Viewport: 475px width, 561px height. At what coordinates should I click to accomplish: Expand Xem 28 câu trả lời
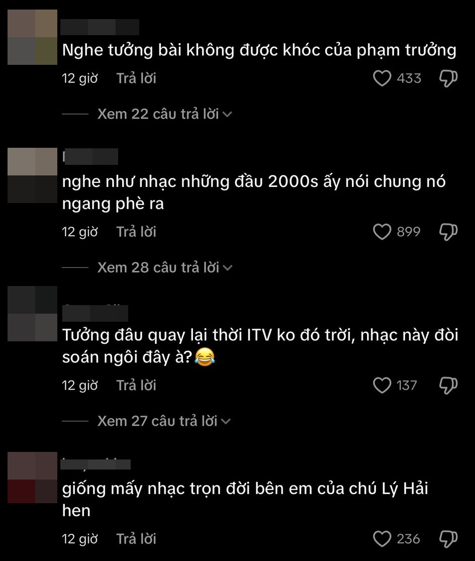[165, 267]
